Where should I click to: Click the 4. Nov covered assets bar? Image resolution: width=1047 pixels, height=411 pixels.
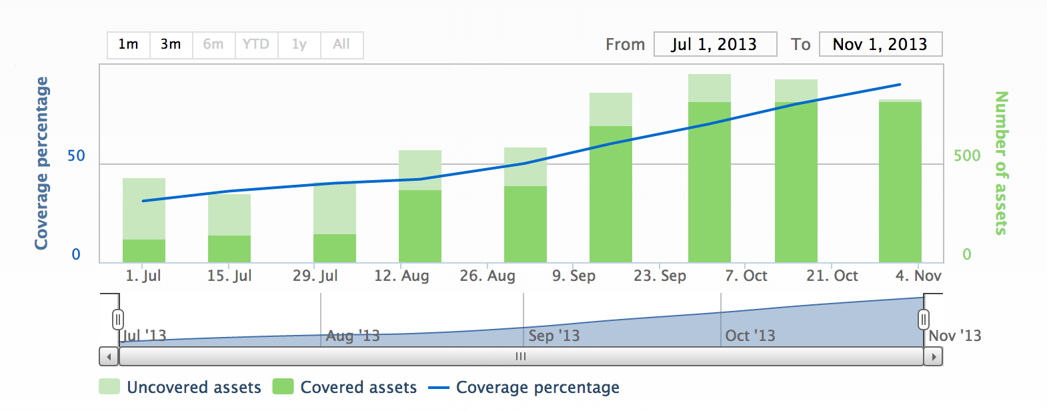click(900, 181)
